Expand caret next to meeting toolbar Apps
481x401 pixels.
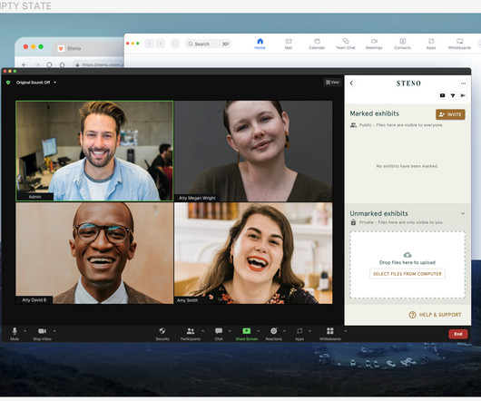click(x=309, y=331)
